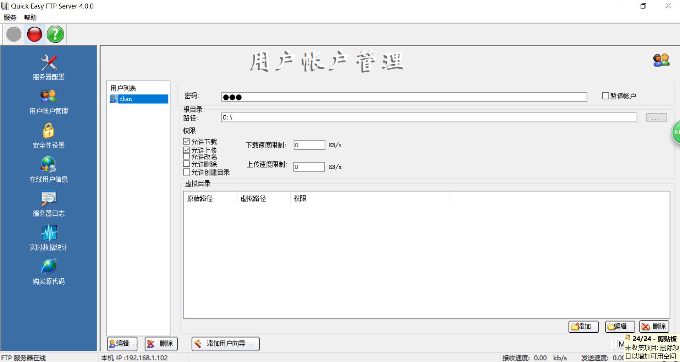Click the red stop server toolbar button

click(35, 34)
